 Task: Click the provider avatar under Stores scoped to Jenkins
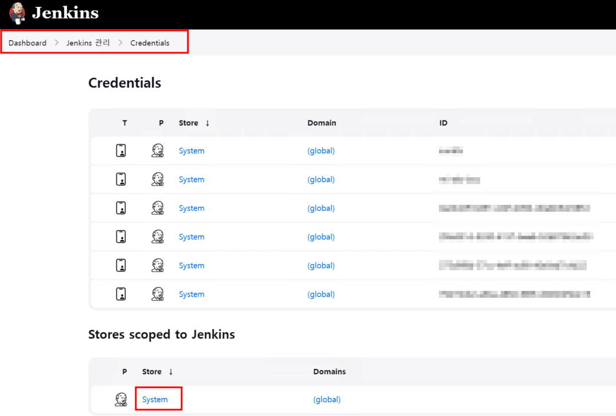point(120,399)
